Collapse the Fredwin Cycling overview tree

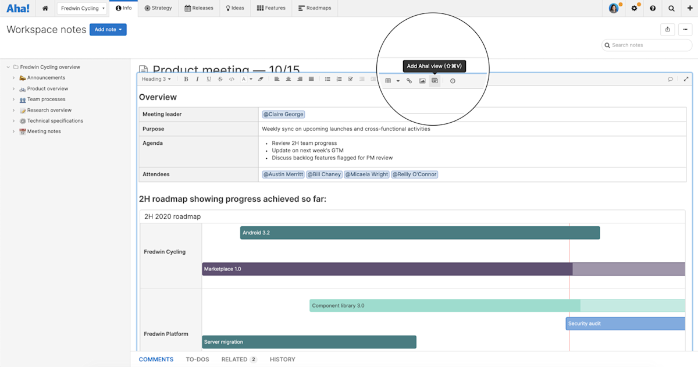8,67
